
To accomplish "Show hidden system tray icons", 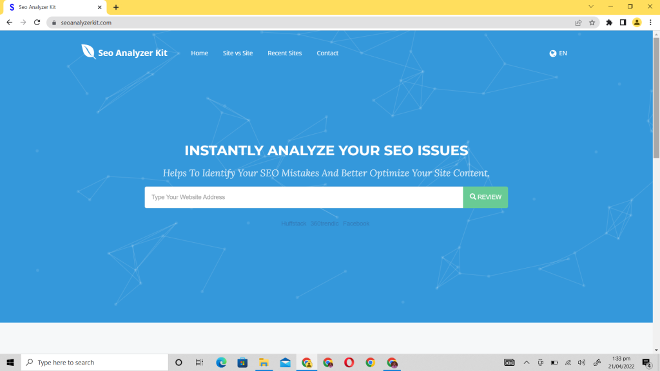I will click(x=526, y=363).
